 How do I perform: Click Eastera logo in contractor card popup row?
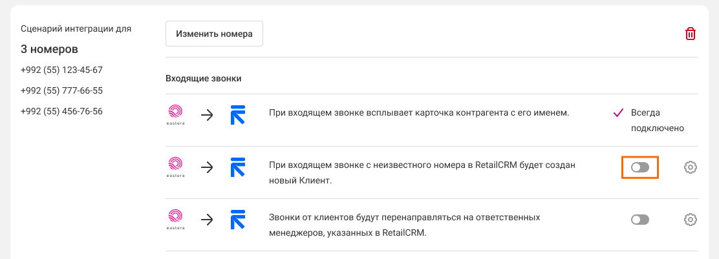[175, 116]
